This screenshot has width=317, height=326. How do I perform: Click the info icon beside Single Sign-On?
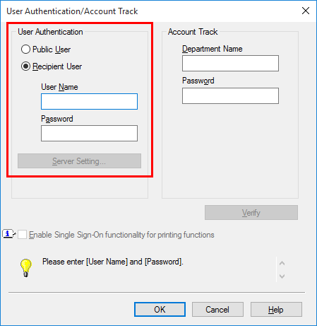click(8, 234)
